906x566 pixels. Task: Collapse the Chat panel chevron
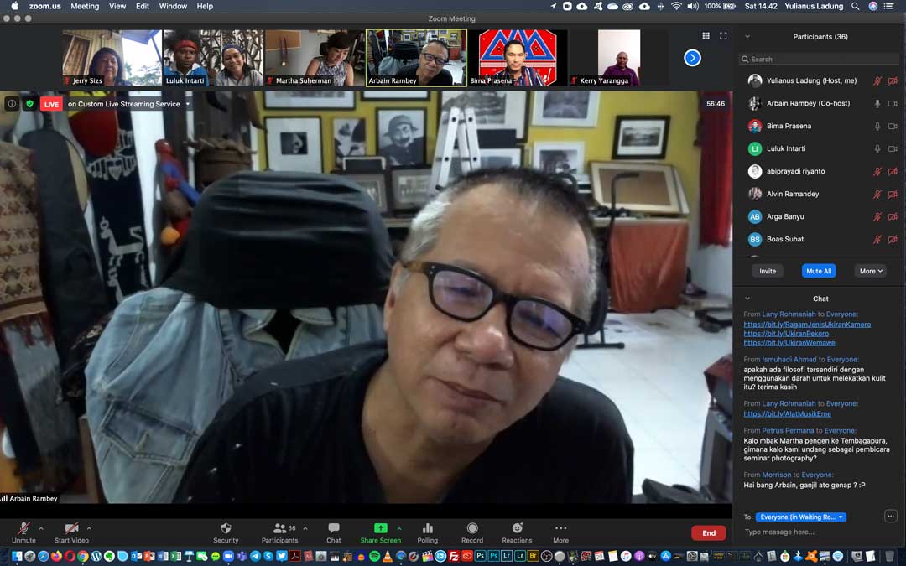click(x=747, y=299)
